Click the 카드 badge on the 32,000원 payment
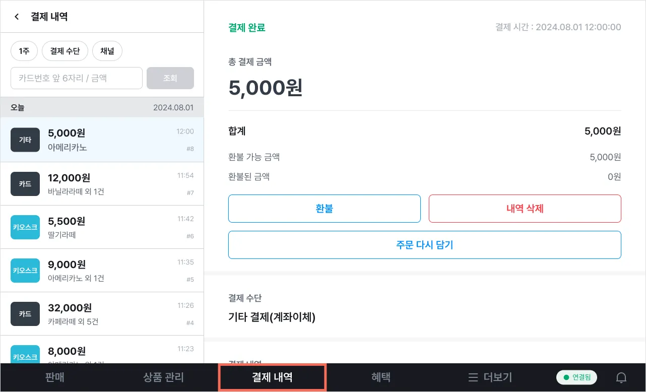 click(x=25, y=314)
